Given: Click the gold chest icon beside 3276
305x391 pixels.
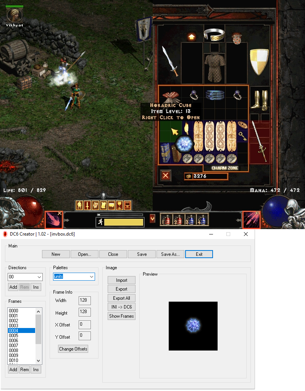Looking at the screenshot, I should 189,176.
